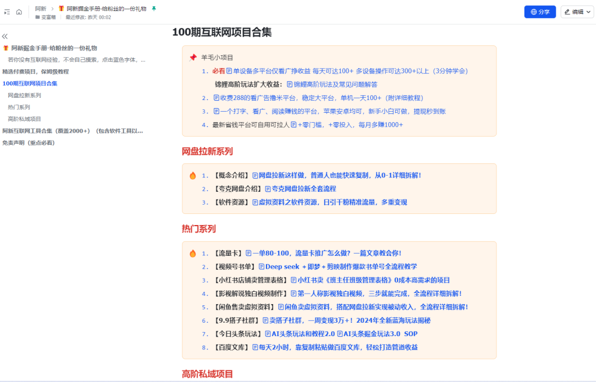Image resolution: width=596 pixels, height=382 pixels.
Task: Click the gift emoji before the document title
Action: [61, 9]
